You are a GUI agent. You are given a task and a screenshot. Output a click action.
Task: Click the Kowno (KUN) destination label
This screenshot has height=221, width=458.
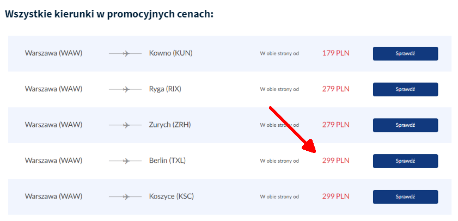coord(170,53)
